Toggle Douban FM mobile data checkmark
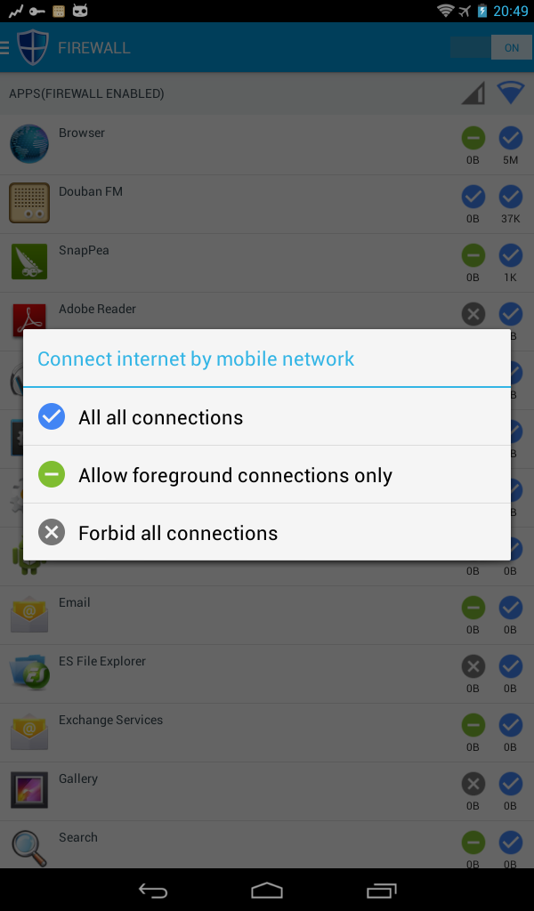 pyautogui.click(x=473, y=197)
